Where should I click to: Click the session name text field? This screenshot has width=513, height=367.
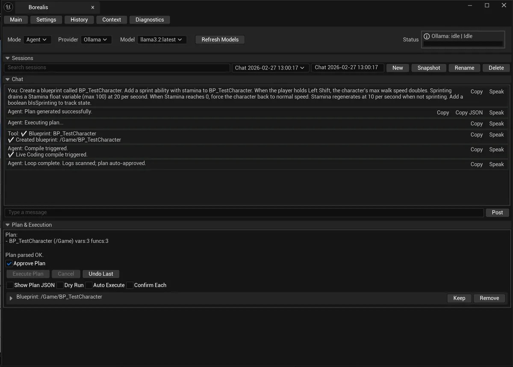tap(347, 68)
